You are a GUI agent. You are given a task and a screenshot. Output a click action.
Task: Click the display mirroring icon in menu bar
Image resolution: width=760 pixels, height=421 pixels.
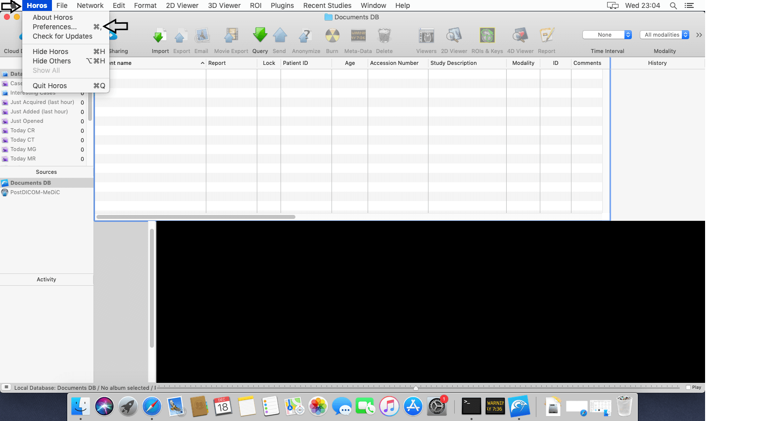[x=613, y=5]
